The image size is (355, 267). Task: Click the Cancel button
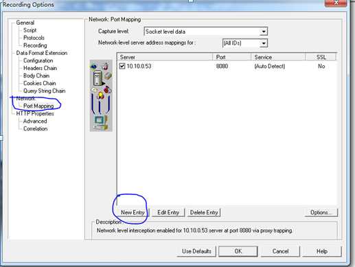(280, 251)
